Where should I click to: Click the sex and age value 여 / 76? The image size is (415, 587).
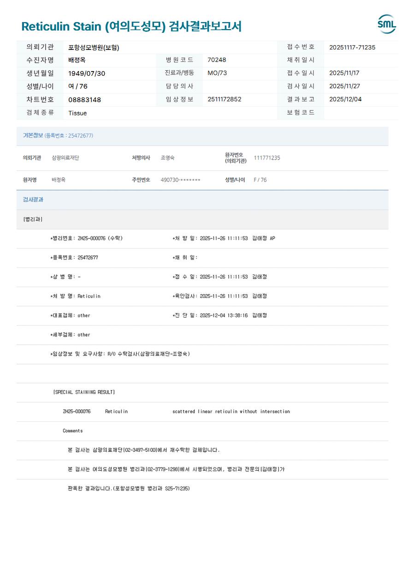[78, 86]
